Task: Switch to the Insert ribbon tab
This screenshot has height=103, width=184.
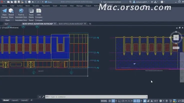Action: point(55,6)
